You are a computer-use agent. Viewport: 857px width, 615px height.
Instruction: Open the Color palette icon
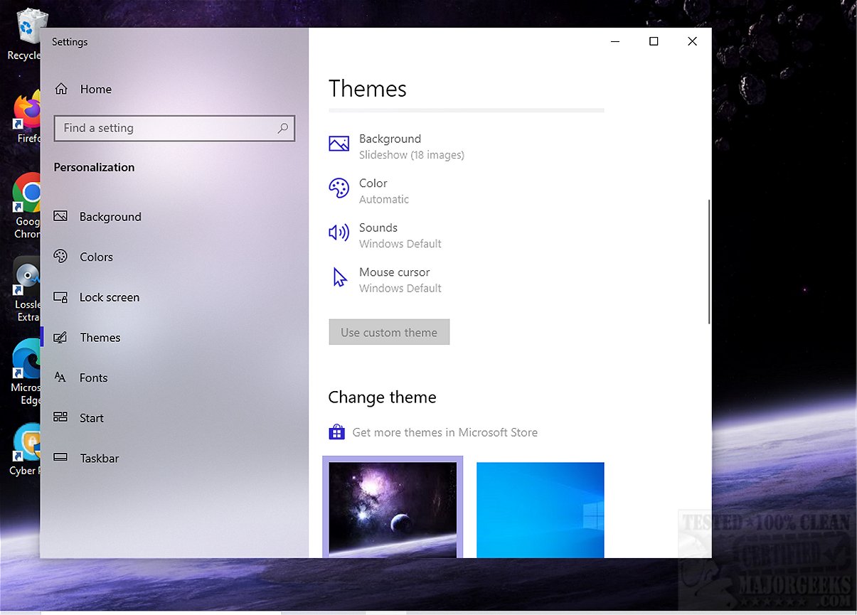339,188
